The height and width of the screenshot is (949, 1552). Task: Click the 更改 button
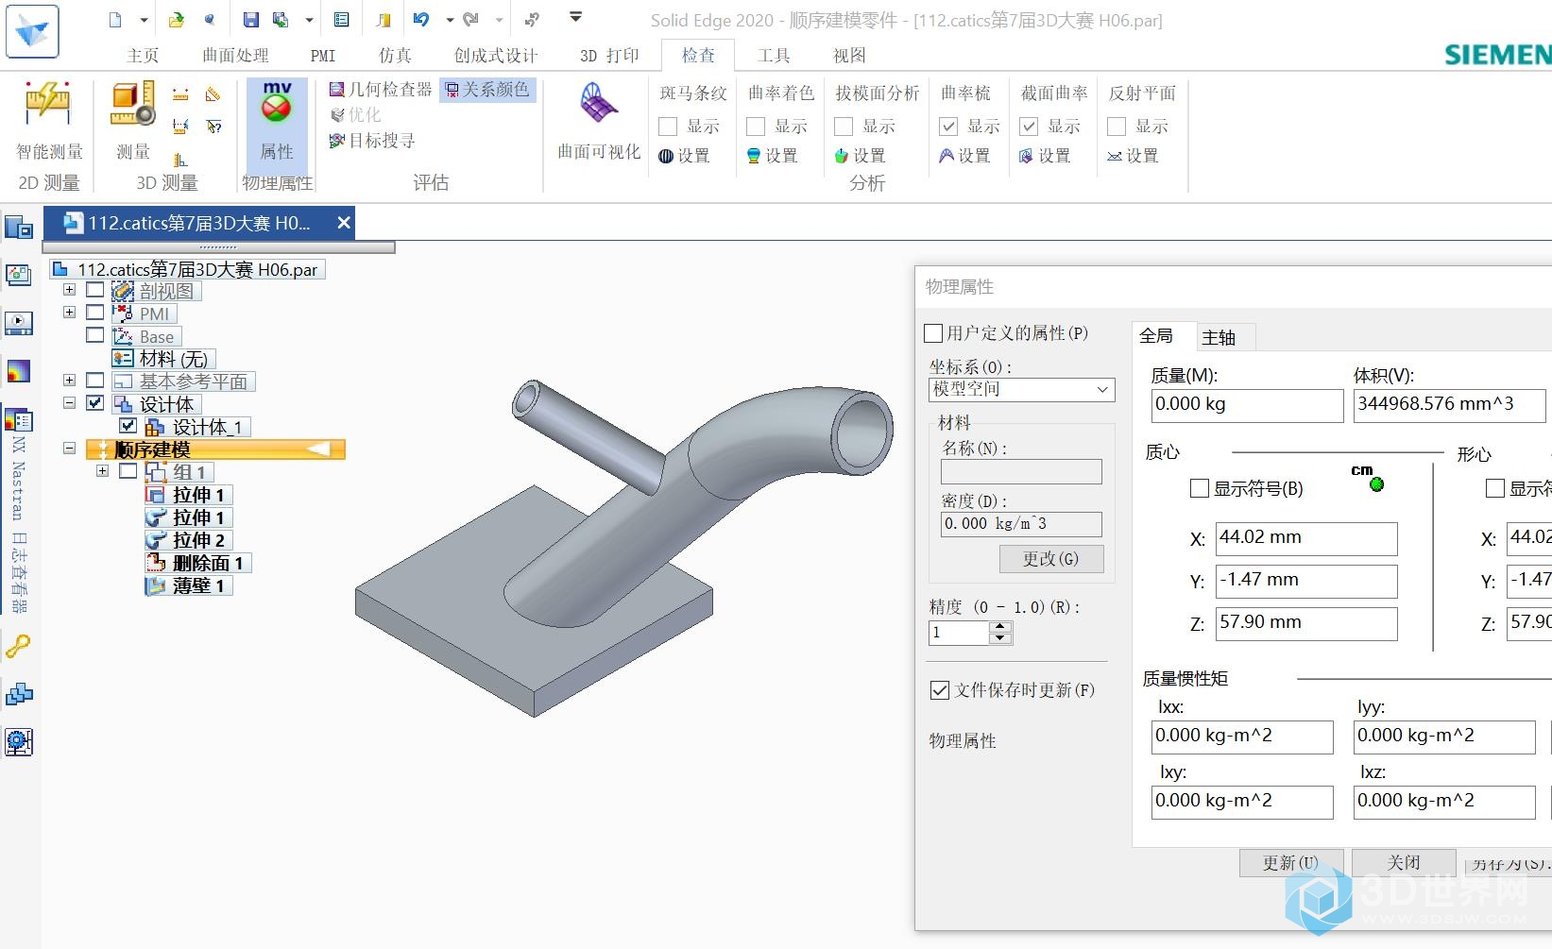(x=1050, y=559)
